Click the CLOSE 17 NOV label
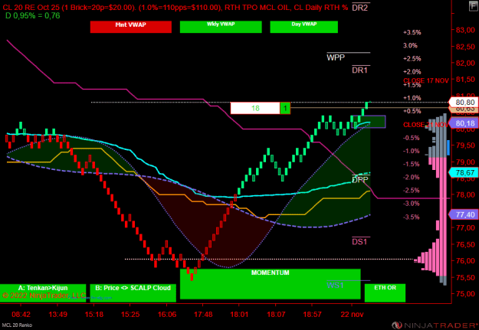This screenshot has width=479, height=330. coord(426,80)
